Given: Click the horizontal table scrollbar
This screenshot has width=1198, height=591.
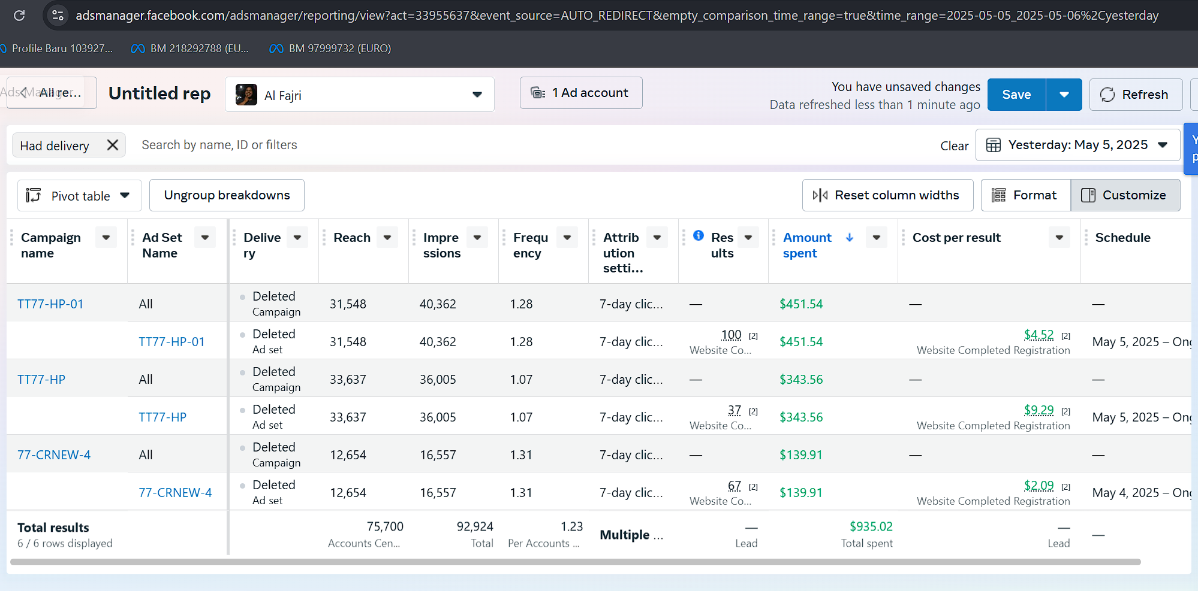Looking at the screenshot, I should point(575,562).
